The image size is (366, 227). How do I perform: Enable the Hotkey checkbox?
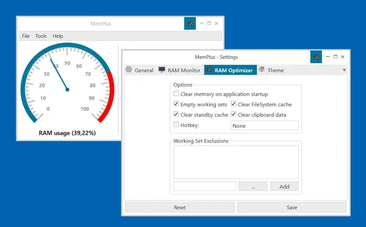pyautogui.click(x=176, y=124)
